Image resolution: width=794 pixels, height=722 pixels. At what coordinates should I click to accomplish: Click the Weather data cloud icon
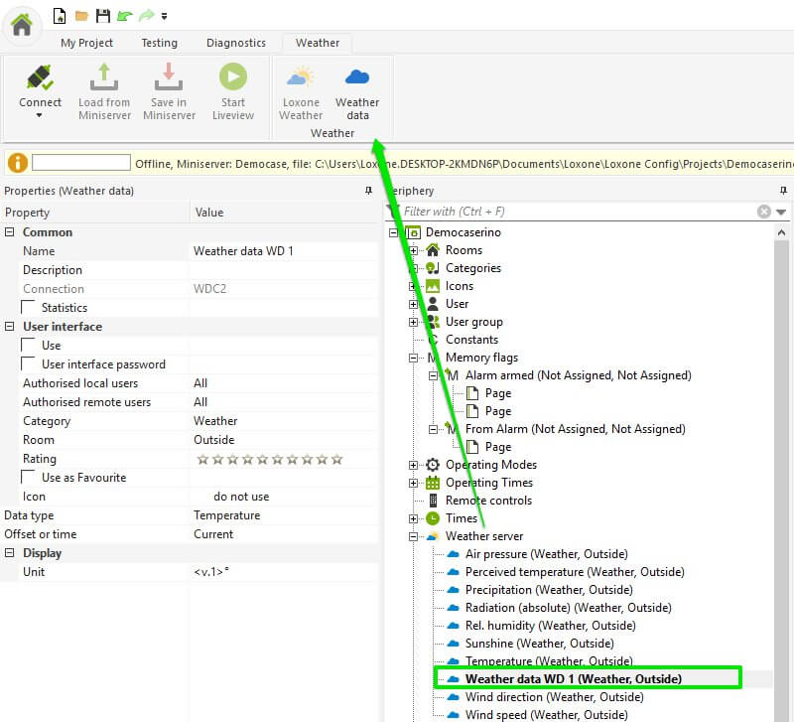[x=357, y=78]
